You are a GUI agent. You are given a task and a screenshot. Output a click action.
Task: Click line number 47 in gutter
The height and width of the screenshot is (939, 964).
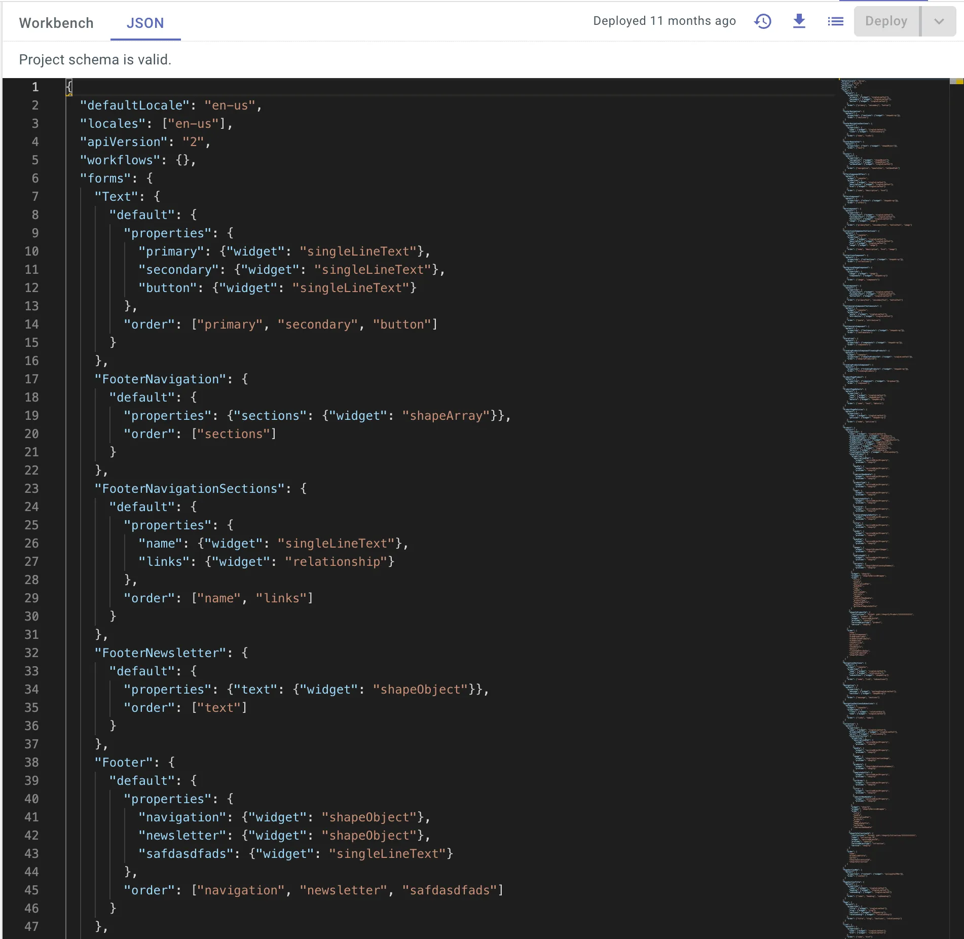click(31, 927)
